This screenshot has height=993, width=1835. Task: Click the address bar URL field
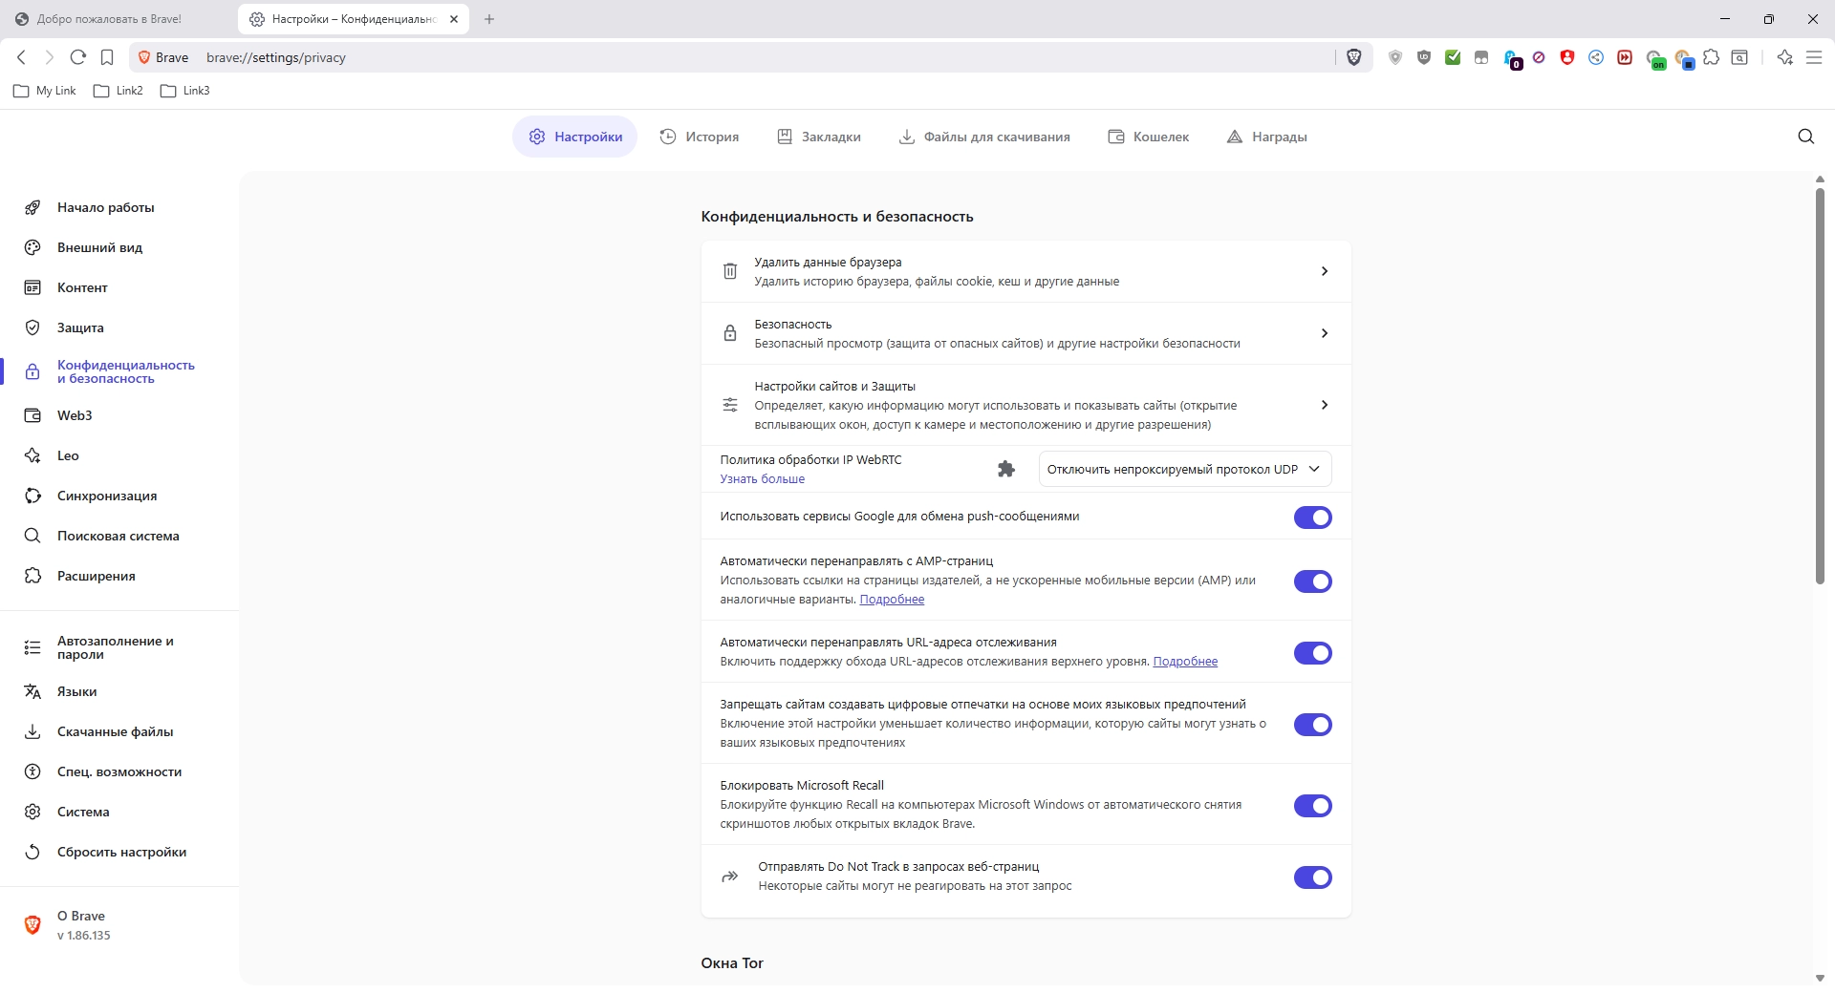669,57
